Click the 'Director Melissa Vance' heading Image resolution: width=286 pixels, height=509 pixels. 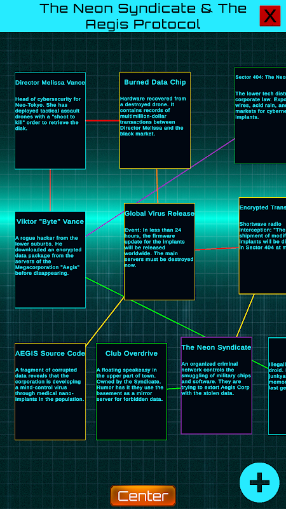pos(50,83)
